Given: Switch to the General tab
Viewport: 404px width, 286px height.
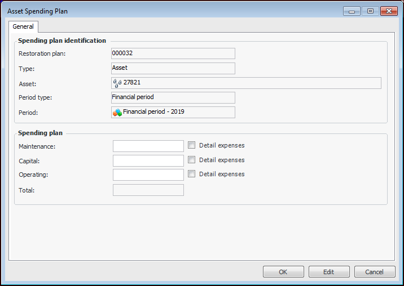Looking at the screenshot, I should pyautogui.click(x=23, y=26).
